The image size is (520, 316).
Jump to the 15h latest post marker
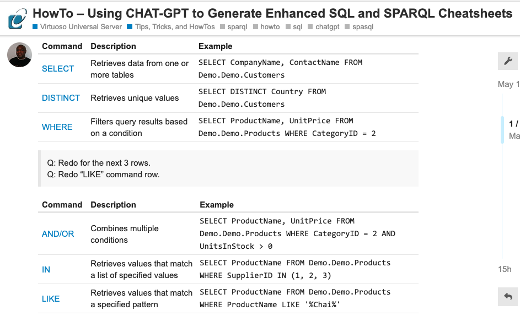[x=505, y=269]
